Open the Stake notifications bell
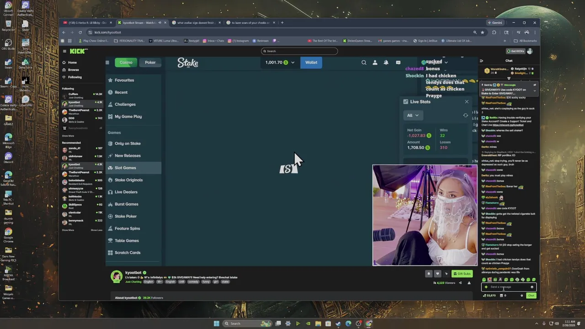Image resolution: width=585 pixels, height=329 pixels. (386, 63)
